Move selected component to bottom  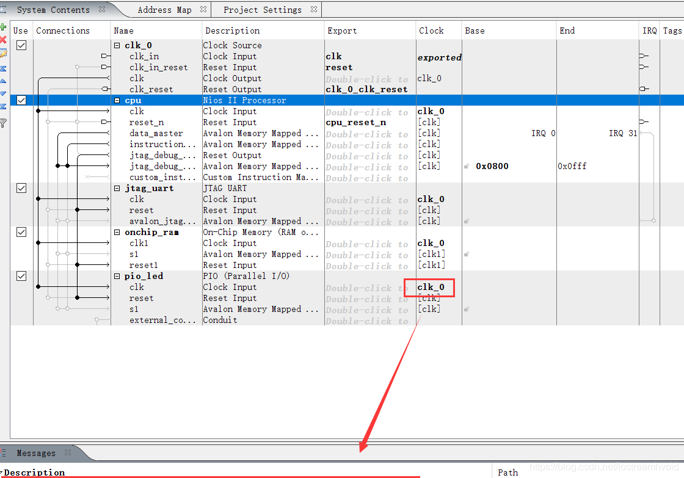click(x=2, y=106)
